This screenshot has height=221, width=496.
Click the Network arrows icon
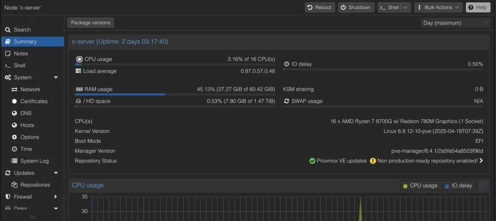[x=15, y=90]
